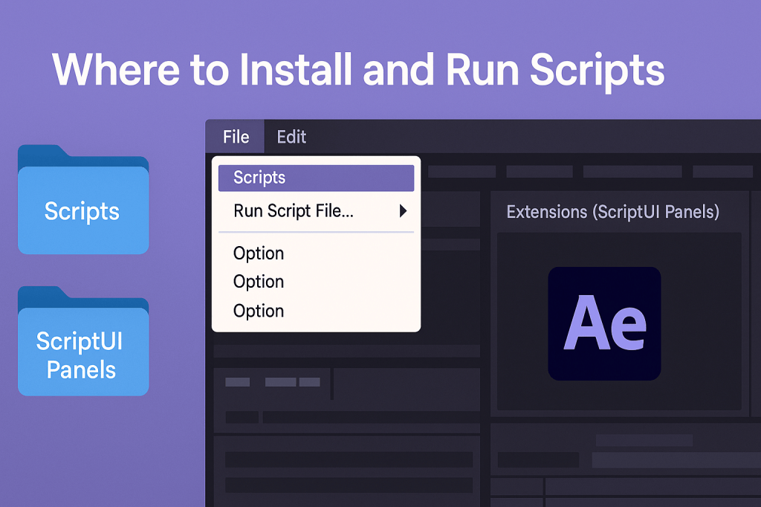
Task: Open the ScriptUI Panels folder
Action: click(83, 341)
